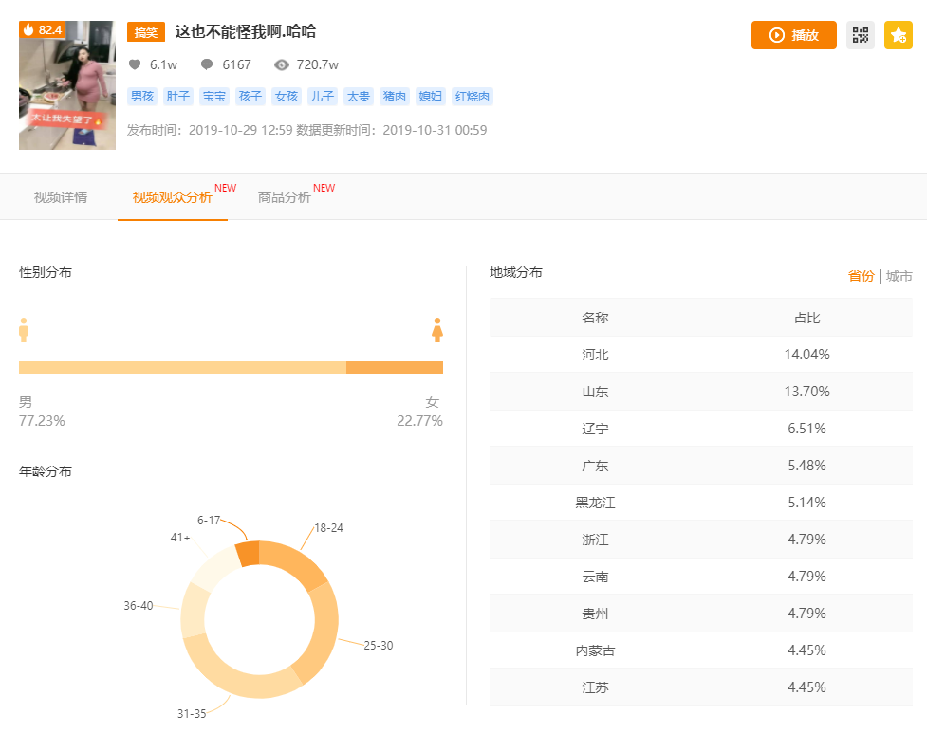This screenshot has width=927, height=751.
Task: Click the male figure icon
Action: tap(24, 330)
